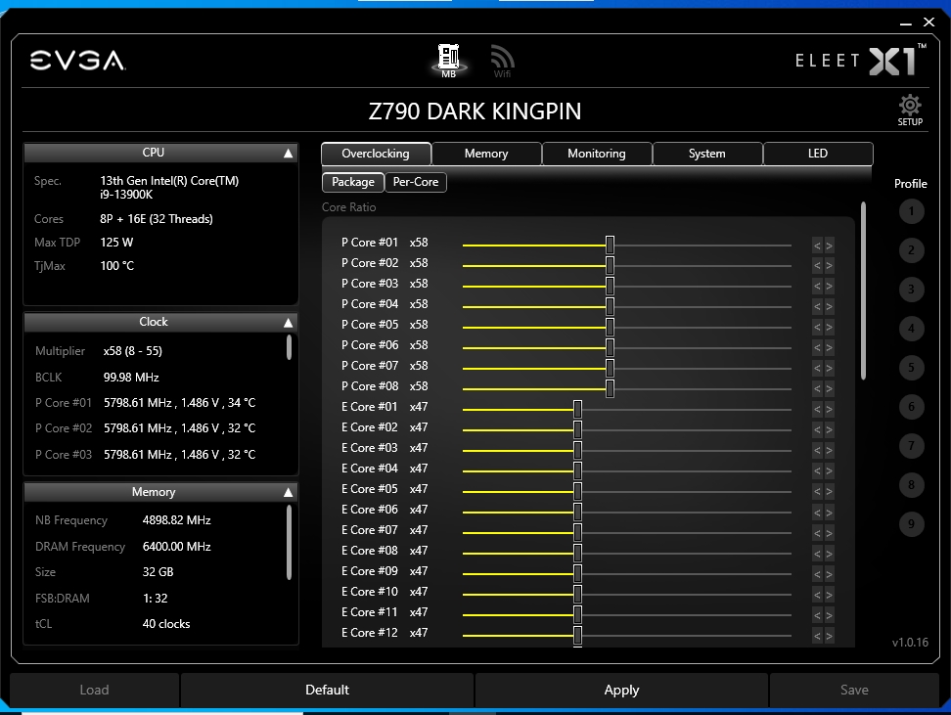951x715 pixels.
Task: Close the ELEET X1 window
Action: pos(928,22)
